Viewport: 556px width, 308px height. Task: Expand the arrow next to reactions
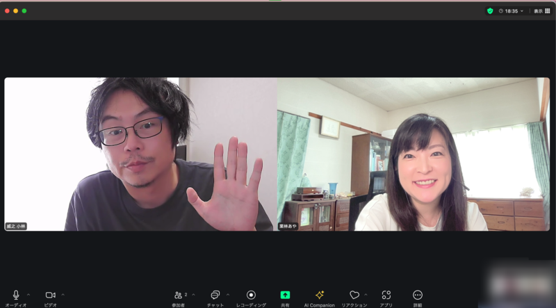click(x=366, y=294)
